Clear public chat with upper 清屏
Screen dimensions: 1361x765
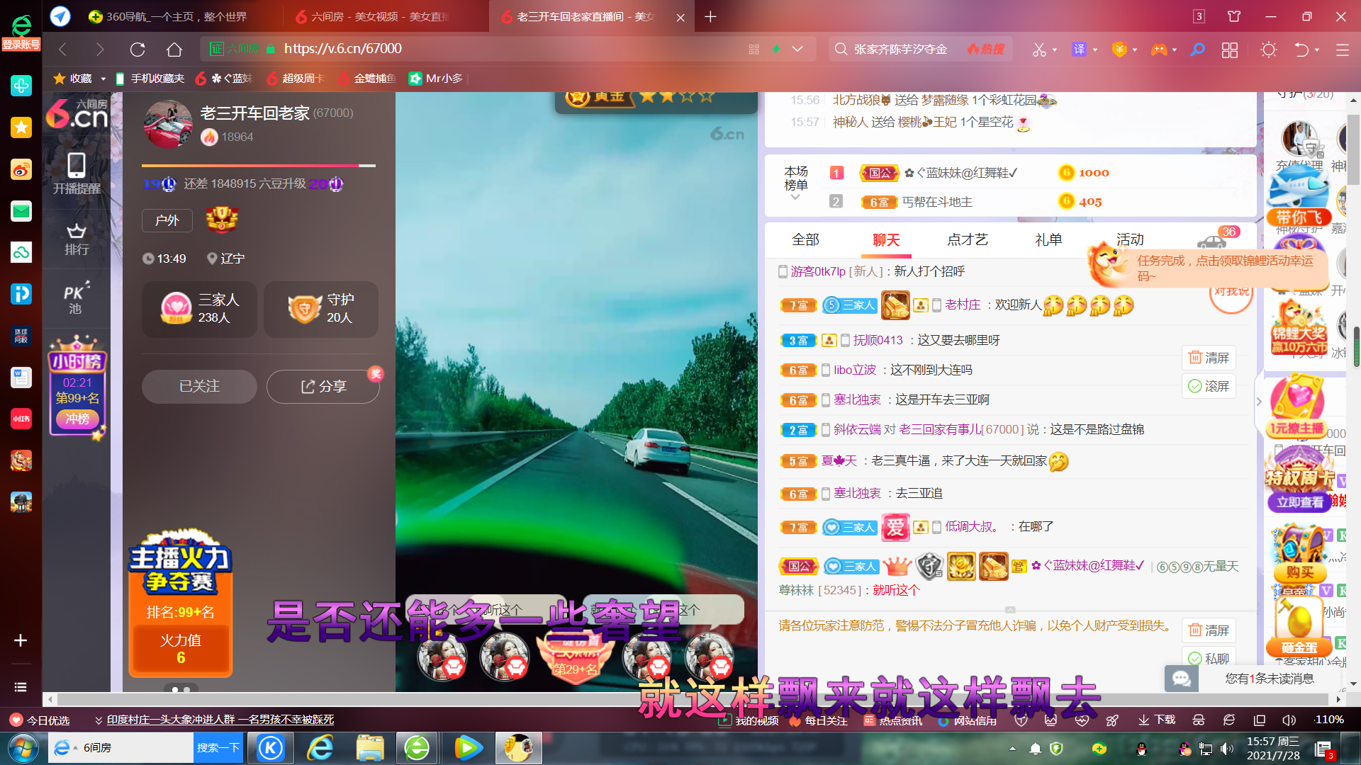pyautogui.click(x=1209, y=358)
